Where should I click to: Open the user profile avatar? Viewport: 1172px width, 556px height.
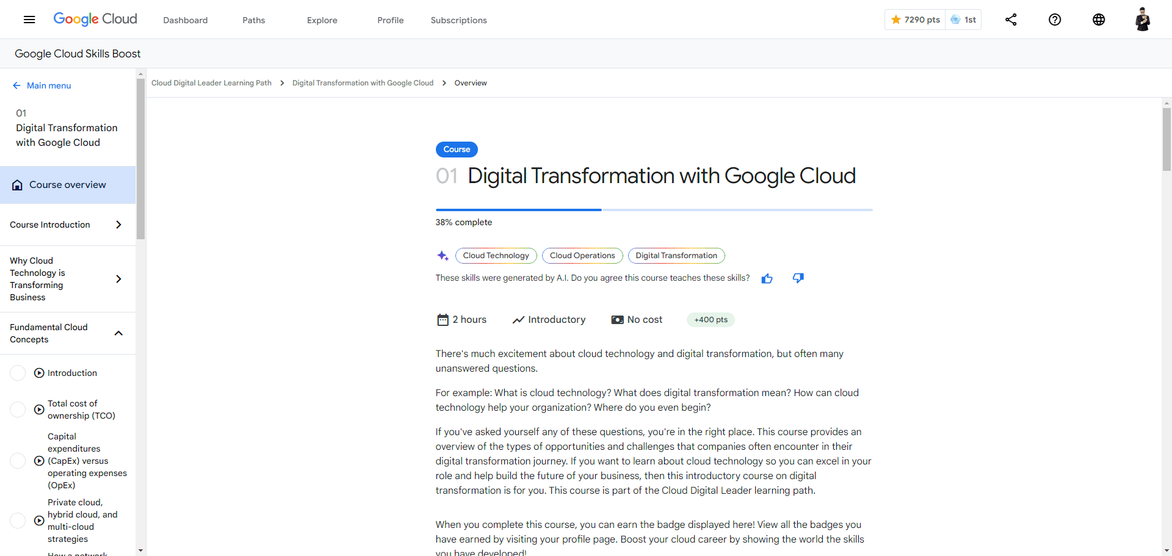tap(1143, 20)
